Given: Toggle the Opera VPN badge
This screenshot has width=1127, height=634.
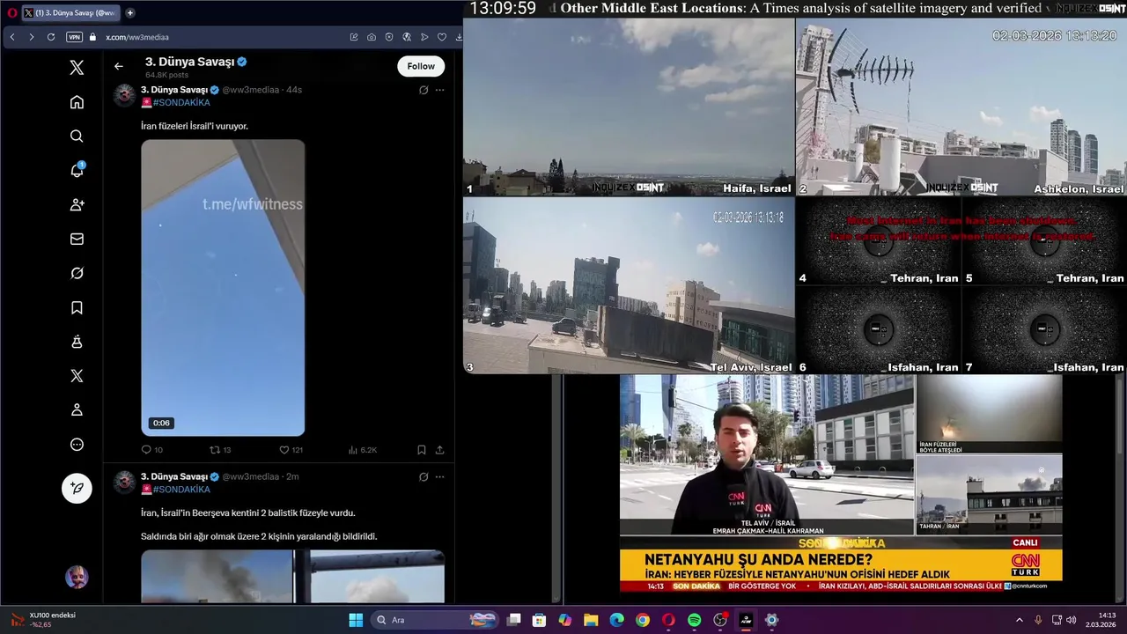Looking at the screenshot, I should pos(74,37).
